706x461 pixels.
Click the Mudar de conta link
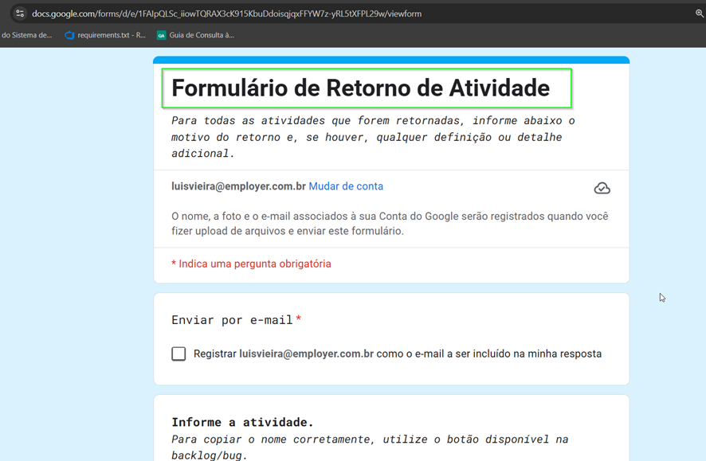(346, 186)
